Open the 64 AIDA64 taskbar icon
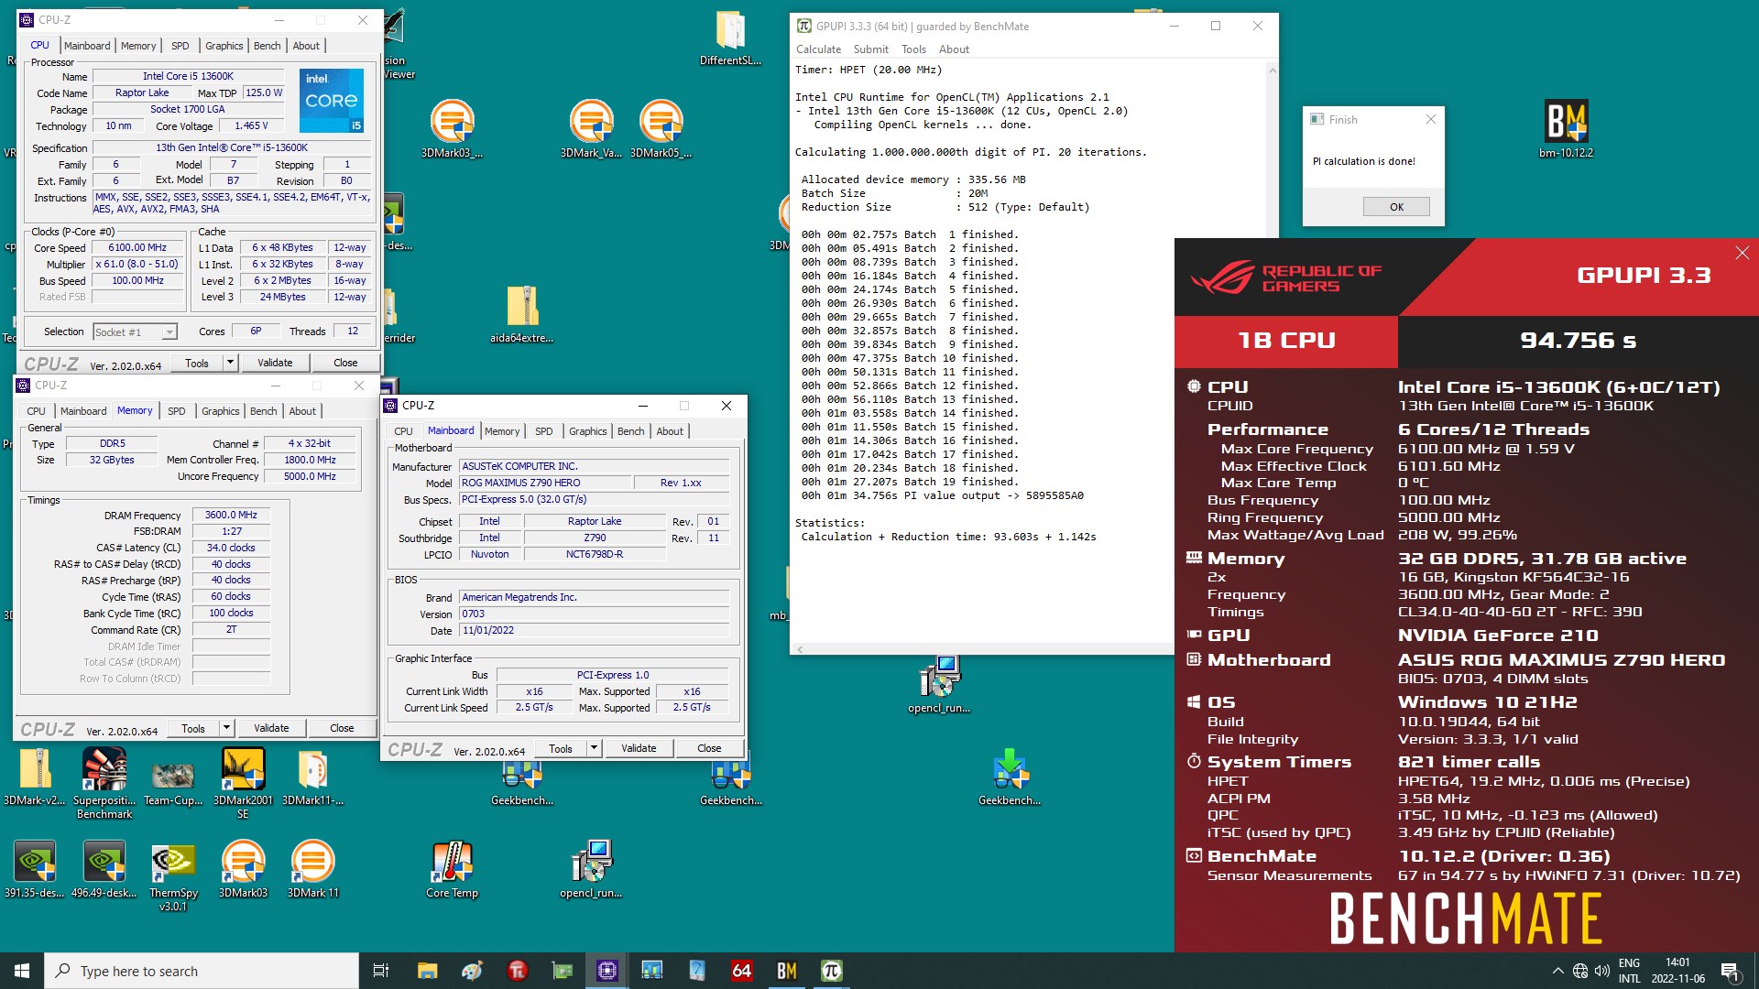The width and height of the screenshot is (1759, 989). 741,971
